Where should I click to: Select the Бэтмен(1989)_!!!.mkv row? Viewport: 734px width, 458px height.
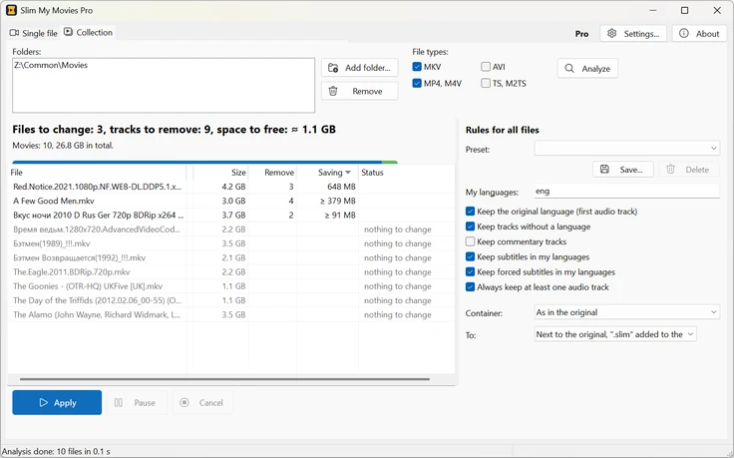tap(231, 243)
